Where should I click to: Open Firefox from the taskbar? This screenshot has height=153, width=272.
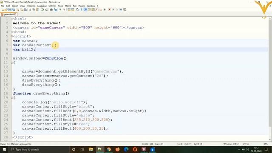117,149
